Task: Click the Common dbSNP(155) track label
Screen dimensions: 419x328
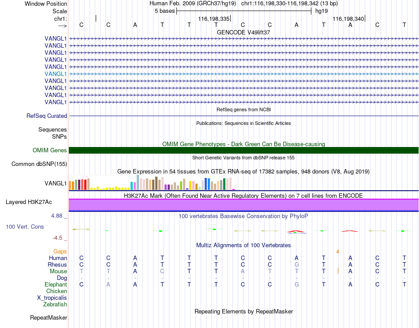Action: click(x=39, y=164)
